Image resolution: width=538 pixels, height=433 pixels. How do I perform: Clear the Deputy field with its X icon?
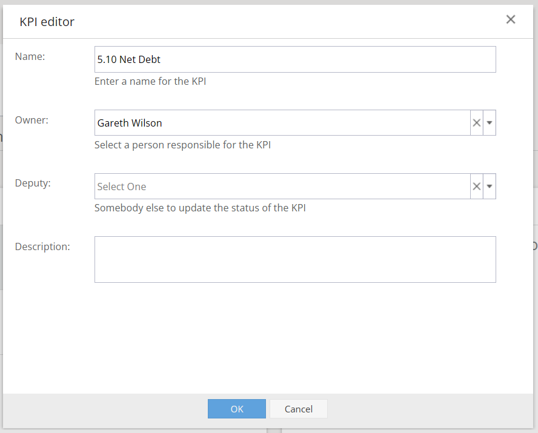(476, 186)
